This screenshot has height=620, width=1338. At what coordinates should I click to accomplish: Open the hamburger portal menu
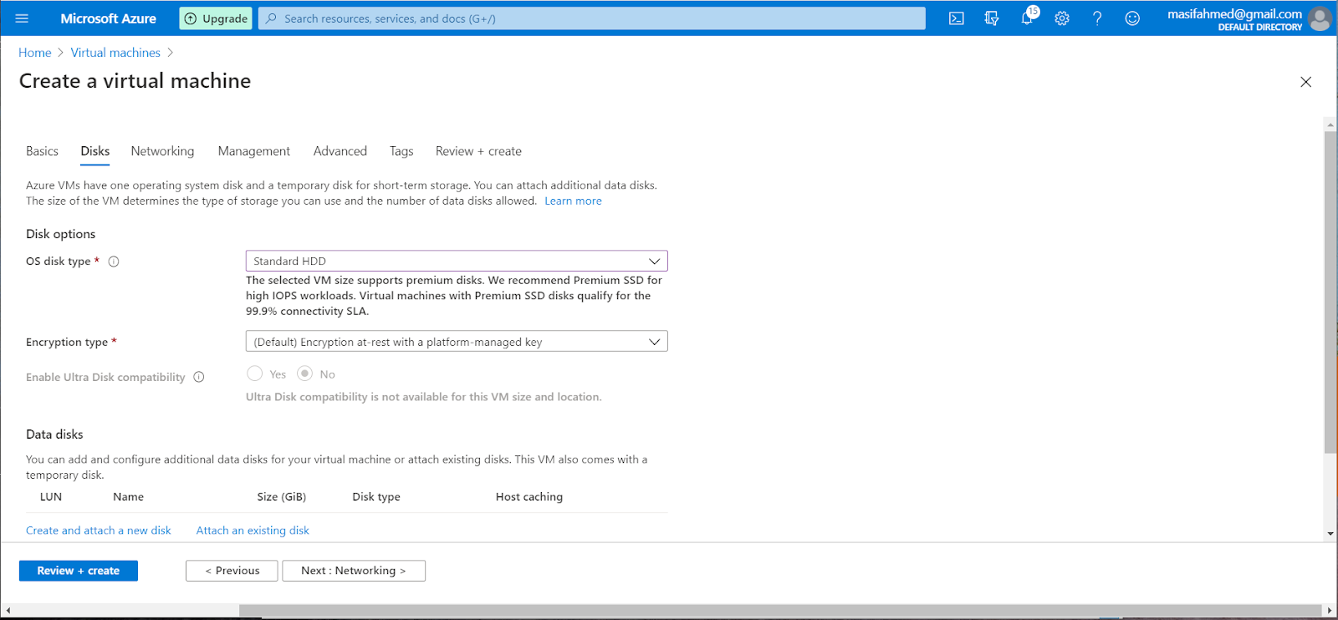tap(22, 18)
